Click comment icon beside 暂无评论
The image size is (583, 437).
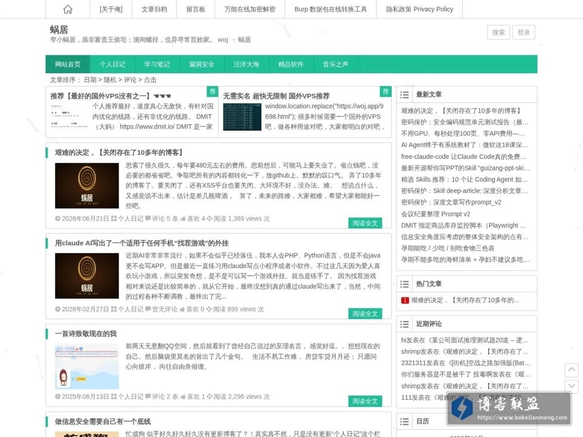(x=148, y=309)
